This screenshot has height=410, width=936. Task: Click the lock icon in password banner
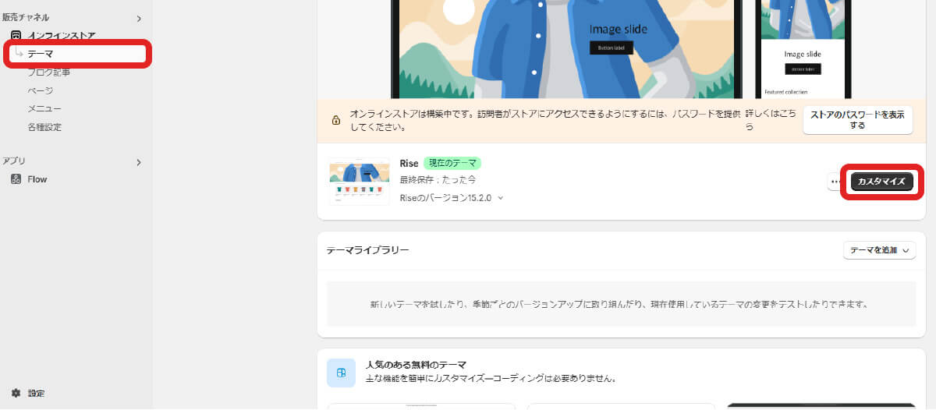[336, 120]
